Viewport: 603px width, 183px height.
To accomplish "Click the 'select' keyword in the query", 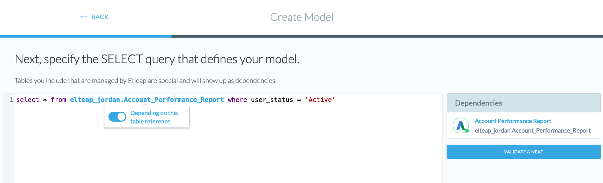I will coord(27,100).
